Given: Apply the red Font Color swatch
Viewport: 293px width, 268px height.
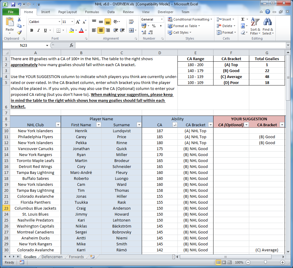Looking at the screenshot, I should [x=81, y=30].
